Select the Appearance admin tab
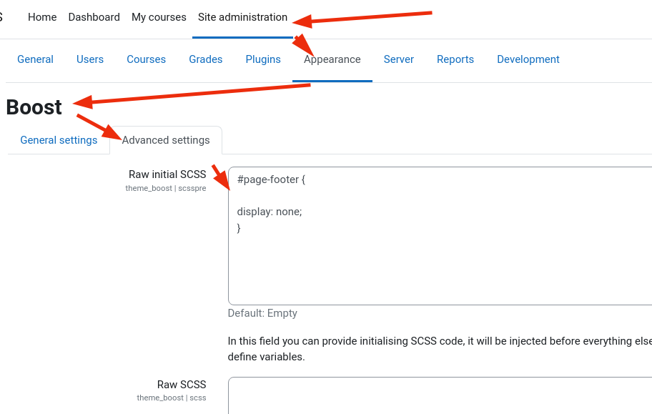This screenshot has width=652, height=414. (x=332, y=59)
